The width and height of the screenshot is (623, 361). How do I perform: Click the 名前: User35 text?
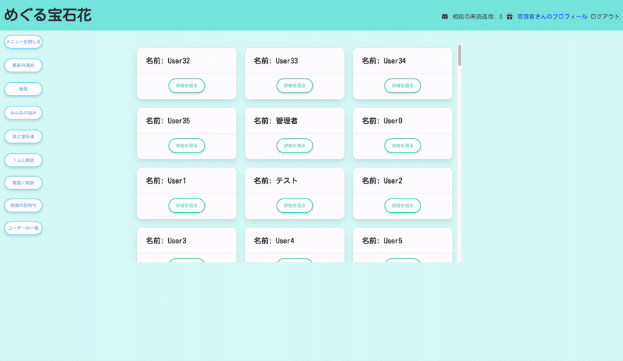click(168, 121)
